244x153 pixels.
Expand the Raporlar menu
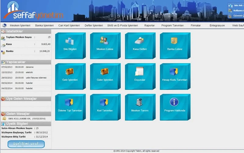149,25
